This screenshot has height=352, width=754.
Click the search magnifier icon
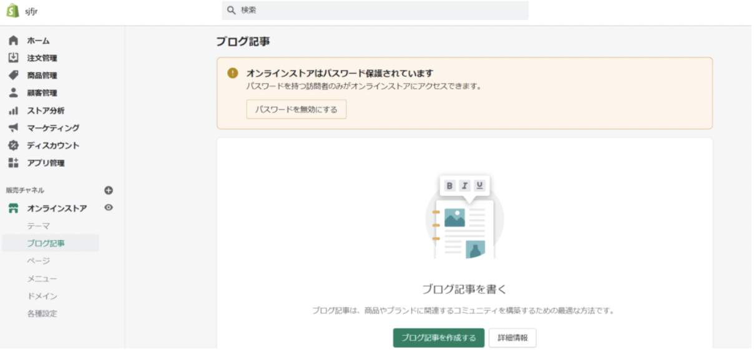click(x=232, y=11)
